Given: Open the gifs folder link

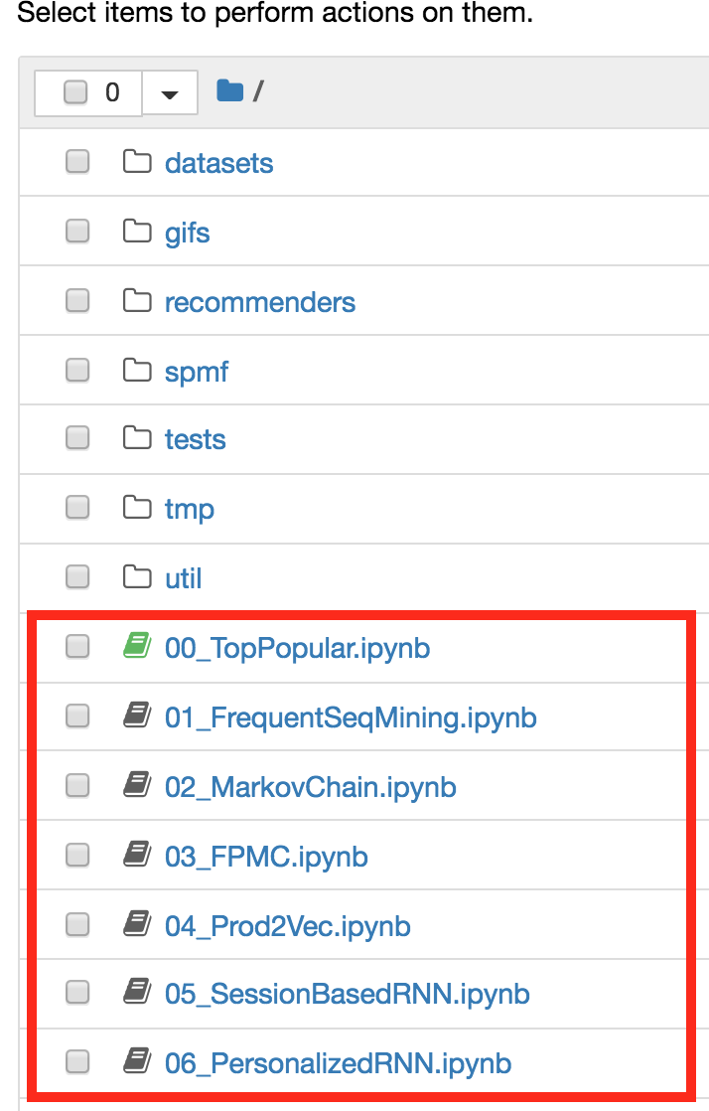Looking at the screenshot, I should (187, 234).
